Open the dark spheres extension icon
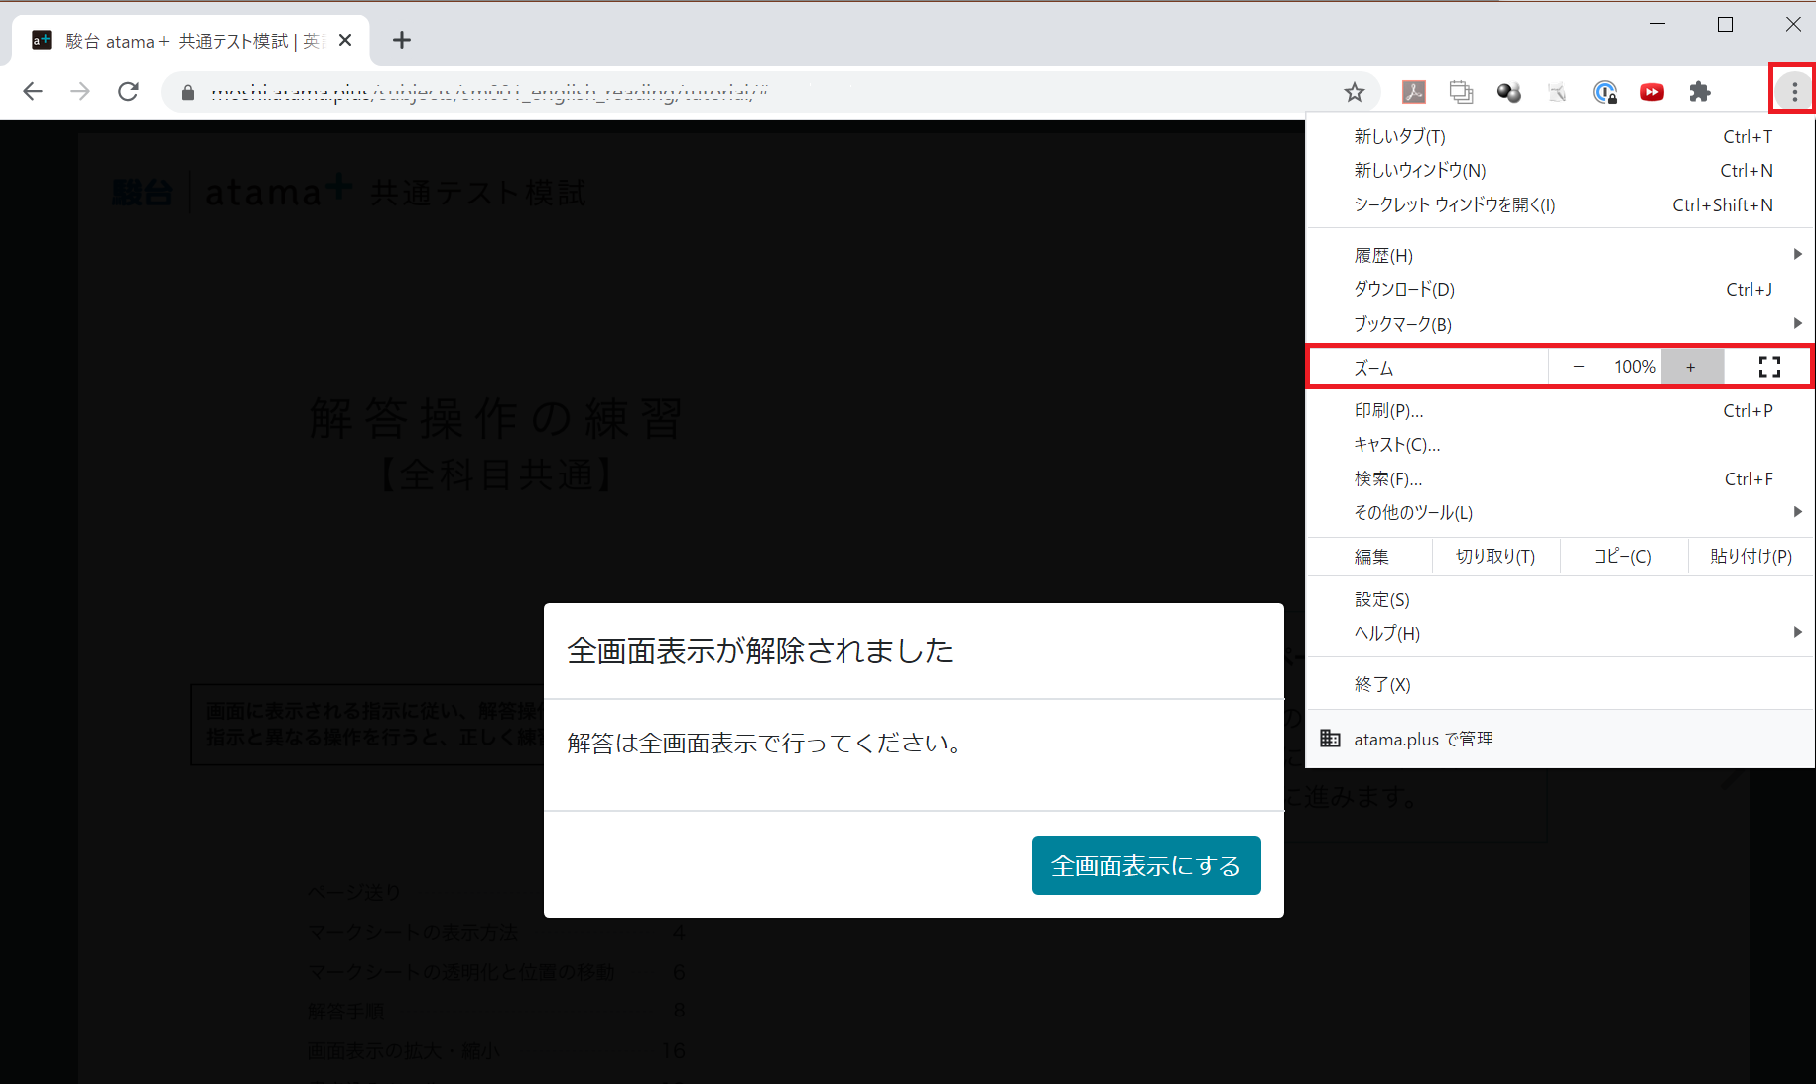The height and width of the screenshot is (1084, 1816). coord(1509,92)
